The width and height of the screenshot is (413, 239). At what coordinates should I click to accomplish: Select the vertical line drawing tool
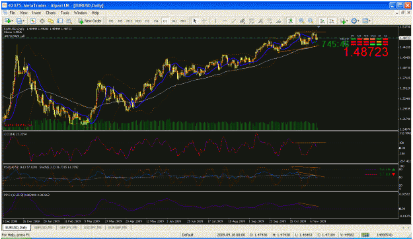coord(215,20)
